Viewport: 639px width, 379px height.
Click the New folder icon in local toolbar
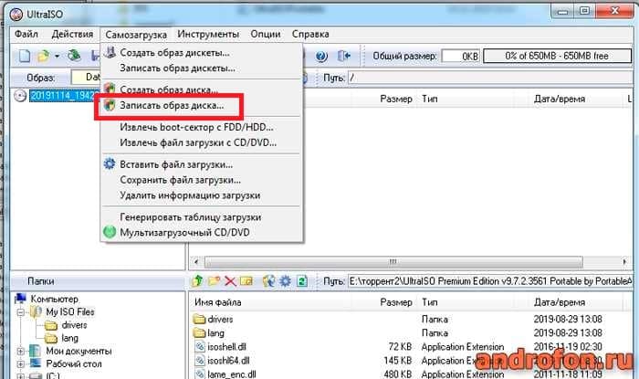coord(214,281)
